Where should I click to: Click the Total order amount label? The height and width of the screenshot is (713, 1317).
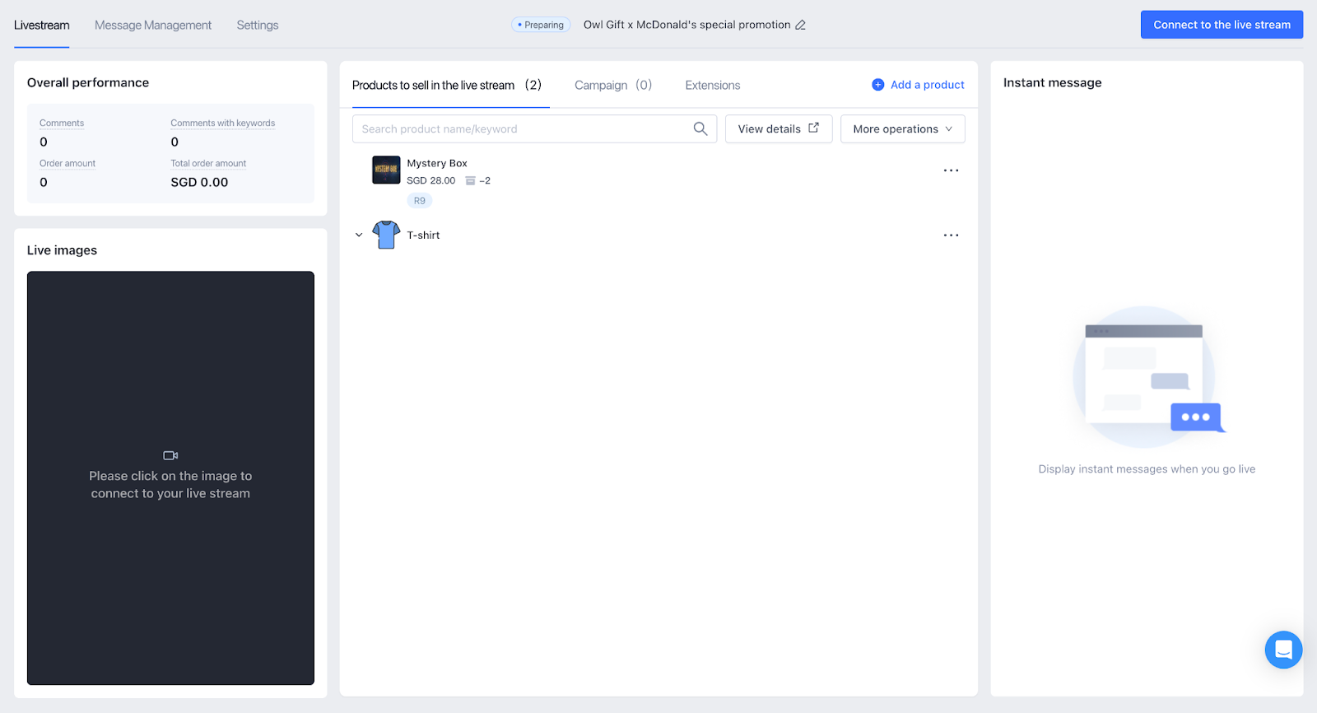pyautogui.click(x=208, y=163)
